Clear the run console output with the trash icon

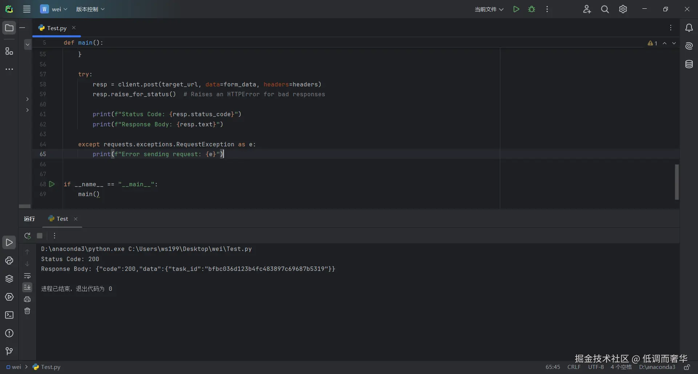click(x=27, y=311)
